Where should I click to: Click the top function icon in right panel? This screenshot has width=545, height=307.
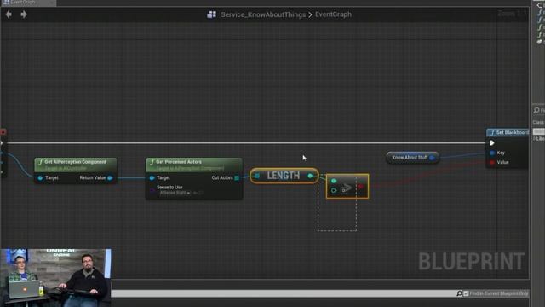click(x=540, y=12)
